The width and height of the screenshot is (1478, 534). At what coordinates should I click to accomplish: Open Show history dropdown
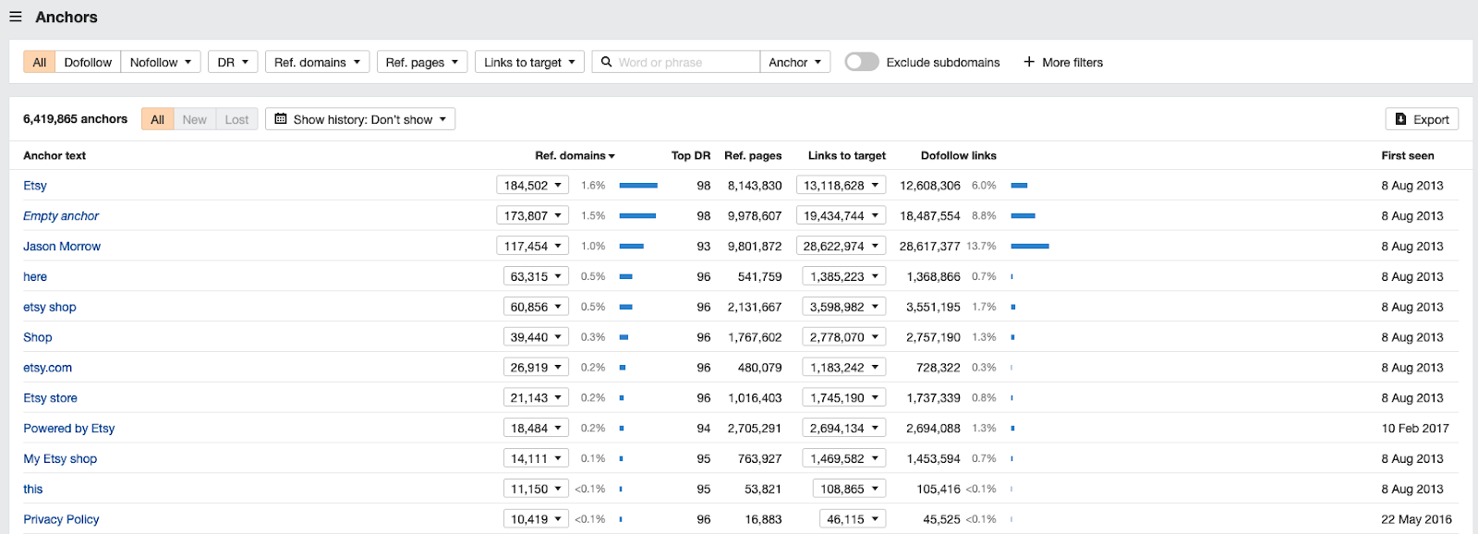360,119
